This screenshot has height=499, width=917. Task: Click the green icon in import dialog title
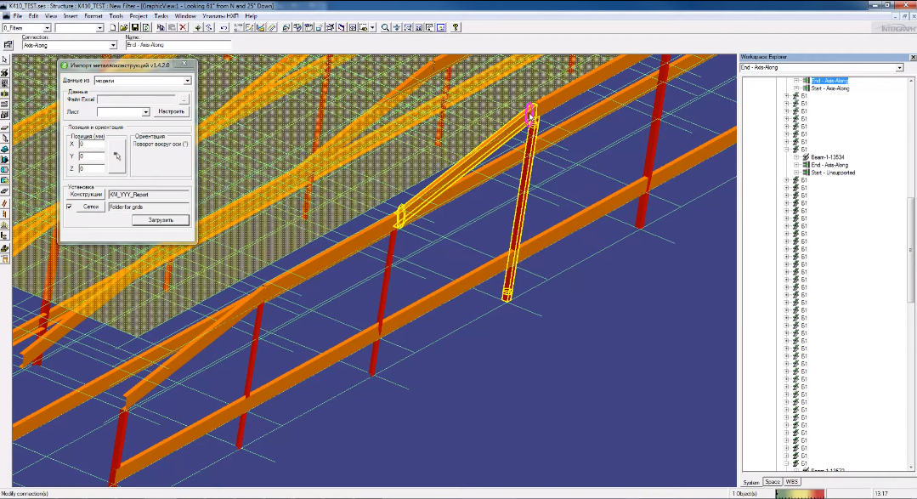point(65,65)
